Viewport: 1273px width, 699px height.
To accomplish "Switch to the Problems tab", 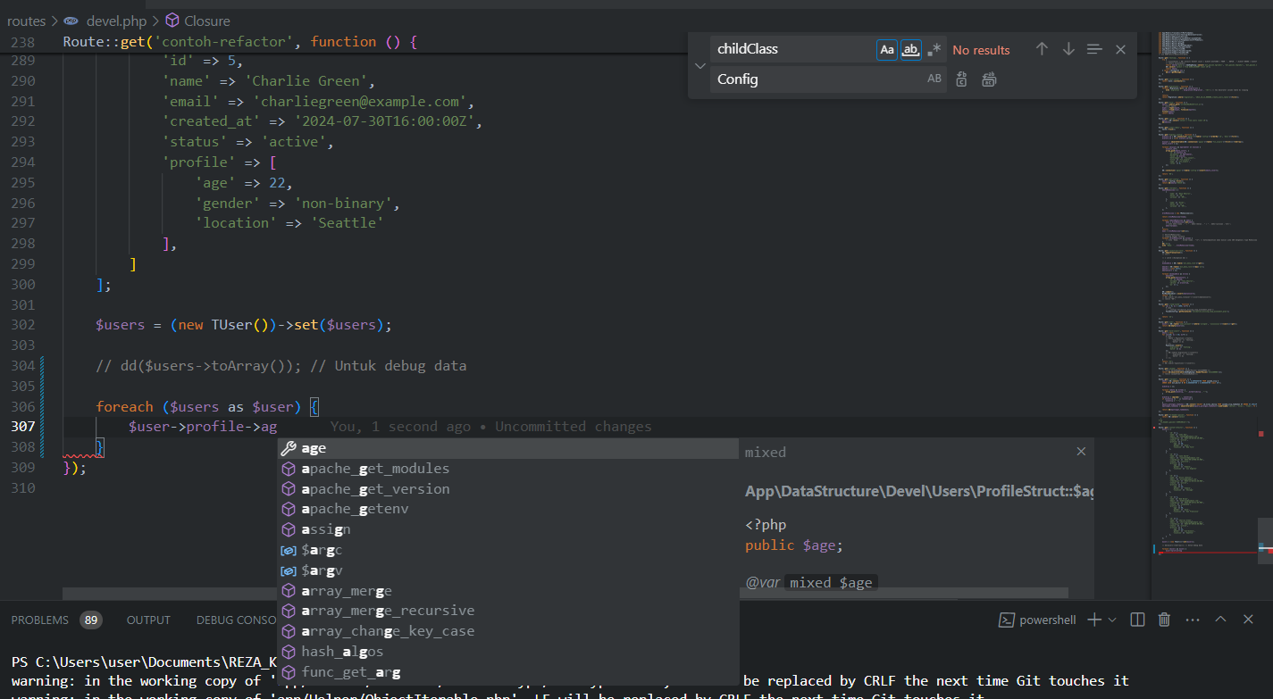I will (40, 620).
